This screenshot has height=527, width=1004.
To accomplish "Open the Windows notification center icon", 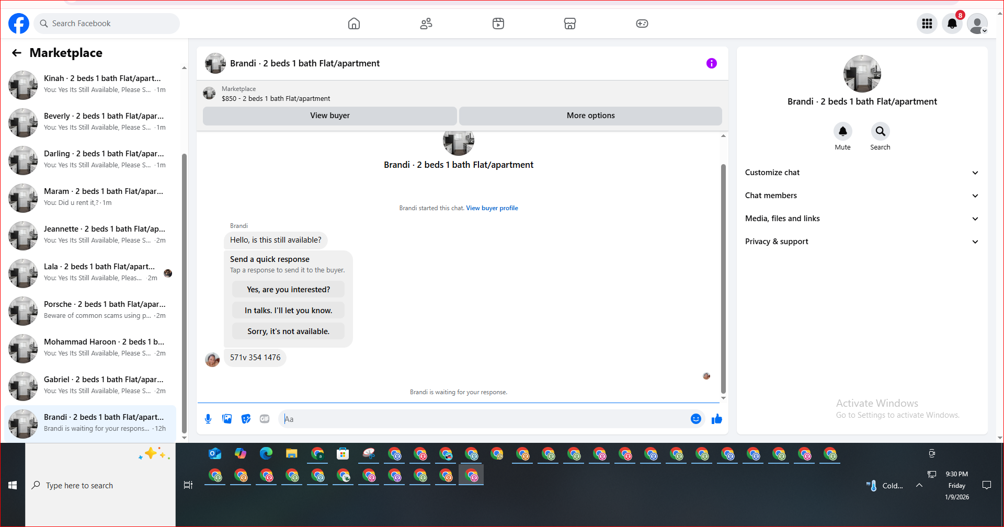I will point(987,485).
